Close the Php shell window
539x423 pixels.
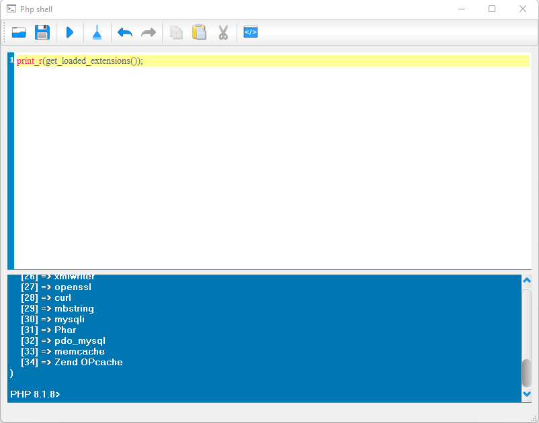click(x=523, y=9)
